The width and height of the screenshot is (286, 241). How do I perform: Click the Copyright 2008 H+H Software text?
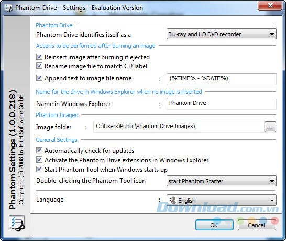click(21, 149)
